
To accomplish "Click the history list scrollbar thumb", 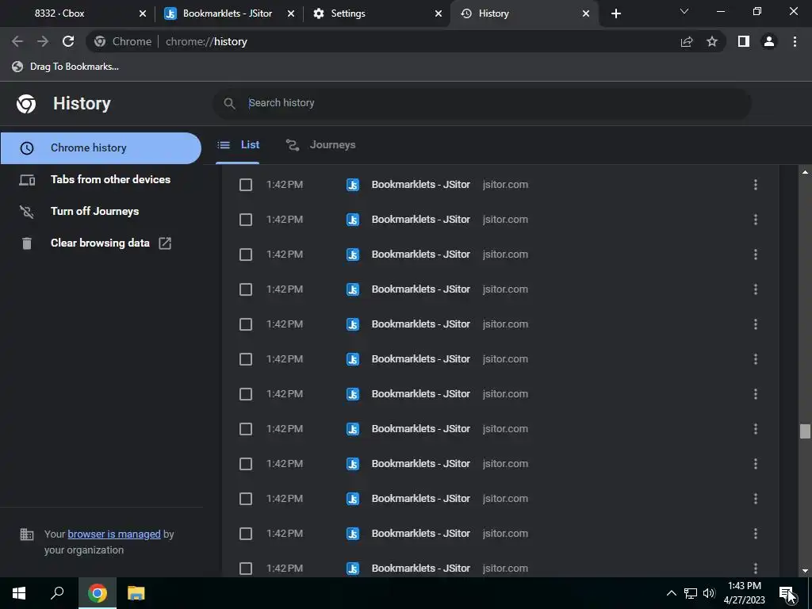I will coord(805,431).
